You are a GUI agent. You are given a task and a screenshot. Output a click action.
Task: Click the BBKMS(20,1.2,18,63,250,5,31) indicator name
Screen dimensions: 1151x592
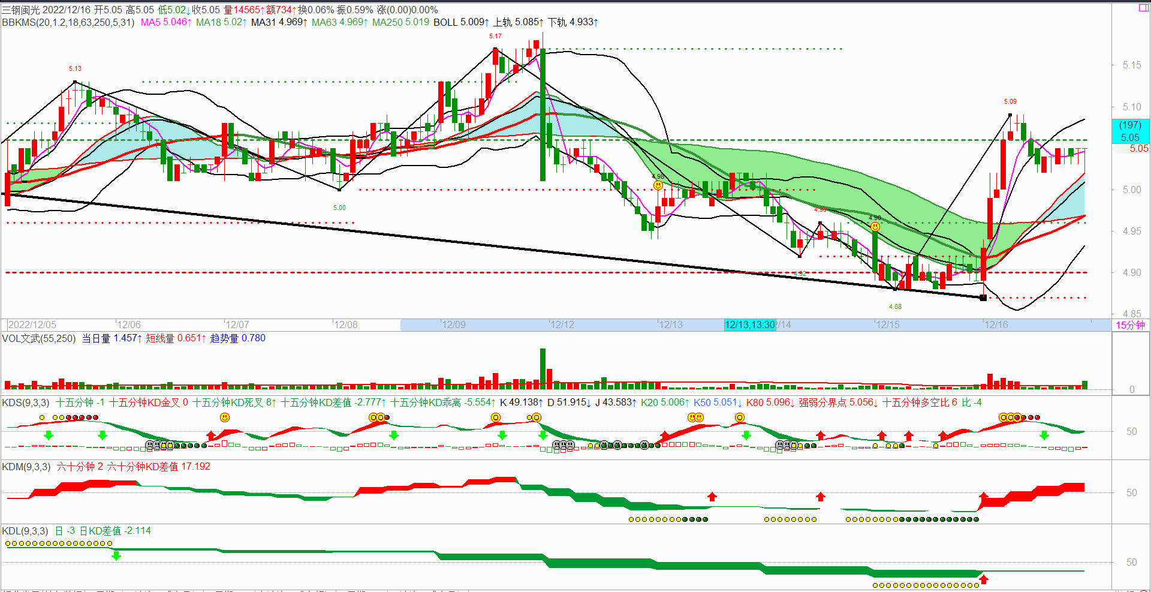(68, 22)
